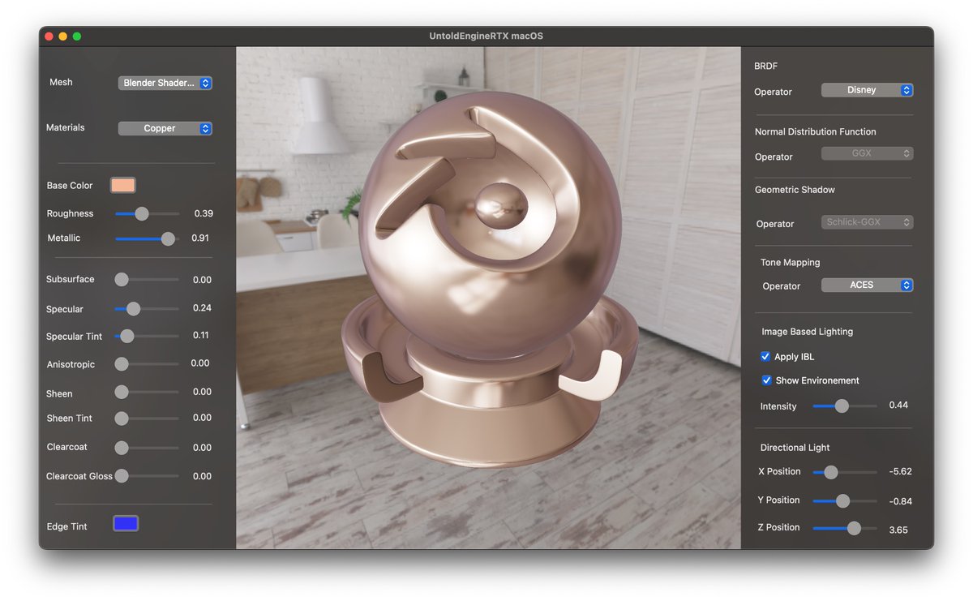Click the Tone Mapping heading
This screenshot has height=601, width=973.
790,263
